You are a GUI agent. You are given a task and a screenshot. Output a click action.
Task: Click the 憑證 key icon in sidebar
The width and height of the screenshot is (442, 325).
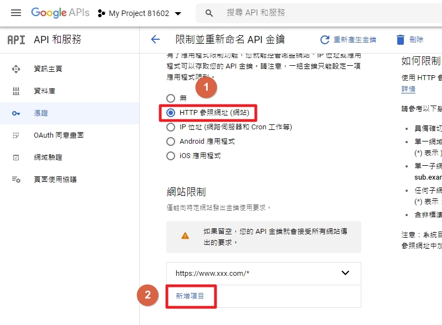point(16,113)
